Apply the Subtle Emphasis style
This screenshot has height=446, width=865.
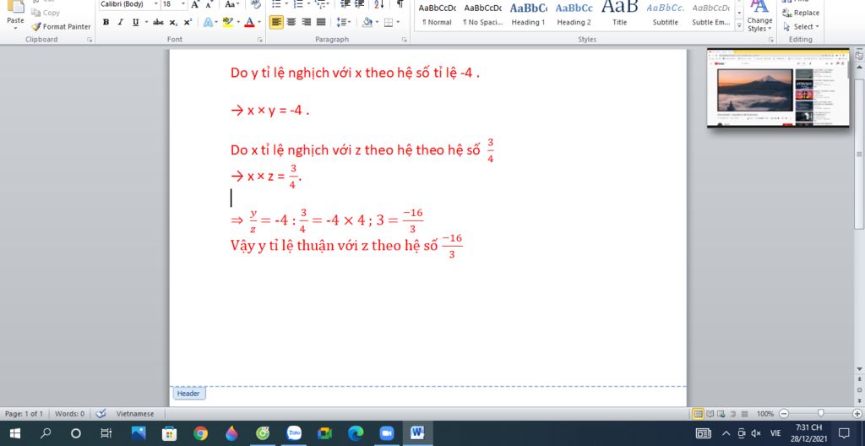711,15
